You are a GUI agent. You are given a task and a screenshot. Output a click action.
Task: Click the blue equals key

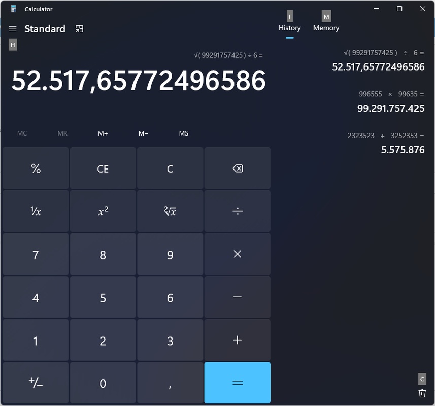(238, 383)
